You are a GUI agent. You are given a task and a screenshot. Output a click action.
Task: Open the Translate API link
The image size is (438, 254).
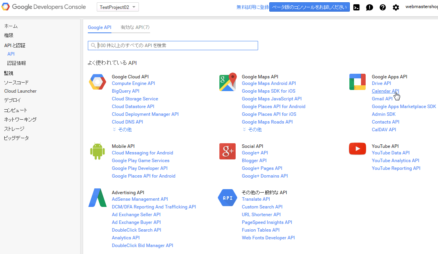(x=256, y=199)
